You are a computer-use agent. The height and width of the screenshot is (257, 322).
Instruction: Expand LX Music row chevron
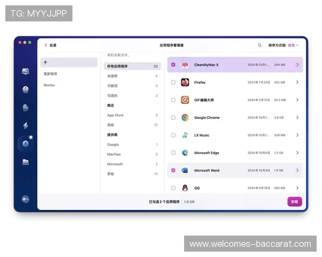[297, 135]
